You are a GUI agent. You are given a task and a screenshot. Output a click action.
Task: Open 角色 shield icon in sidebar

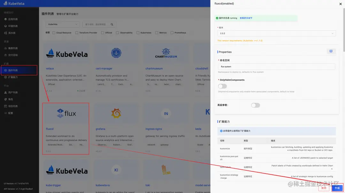pos(5,99)
